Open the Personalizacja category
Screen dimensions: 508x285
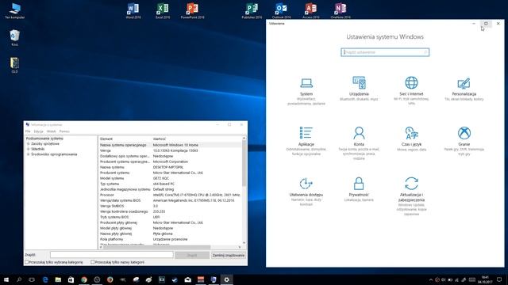pyautogui.click(x=464, y=89)
